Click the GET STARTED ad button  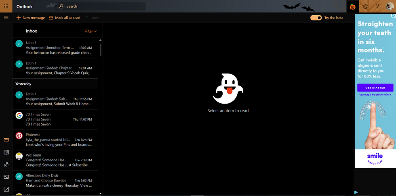[375, 88]
